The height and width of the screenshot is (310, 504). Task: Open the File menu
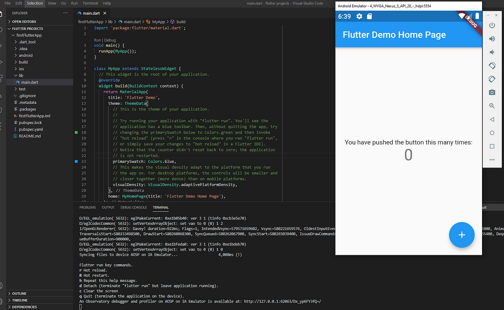[x=7, y=3]
